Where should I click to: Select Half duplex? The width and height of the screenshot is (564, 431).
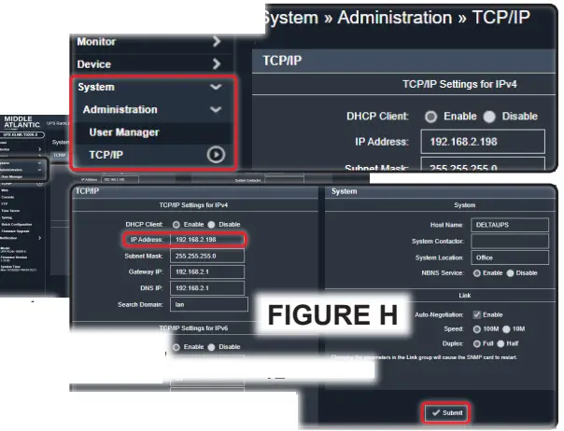(x=501, y=344)
